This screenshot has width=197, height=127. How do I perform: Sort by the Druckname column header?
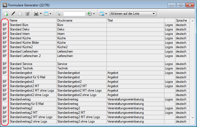pyautogui.click(x=81, y=20)
